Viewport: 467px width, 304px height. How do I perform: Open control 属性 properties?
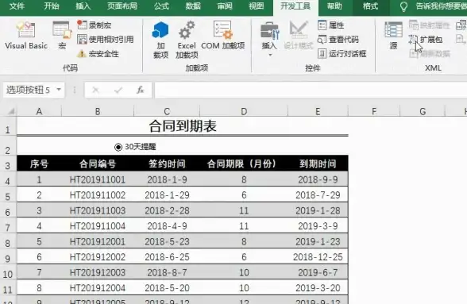(331, 25)
